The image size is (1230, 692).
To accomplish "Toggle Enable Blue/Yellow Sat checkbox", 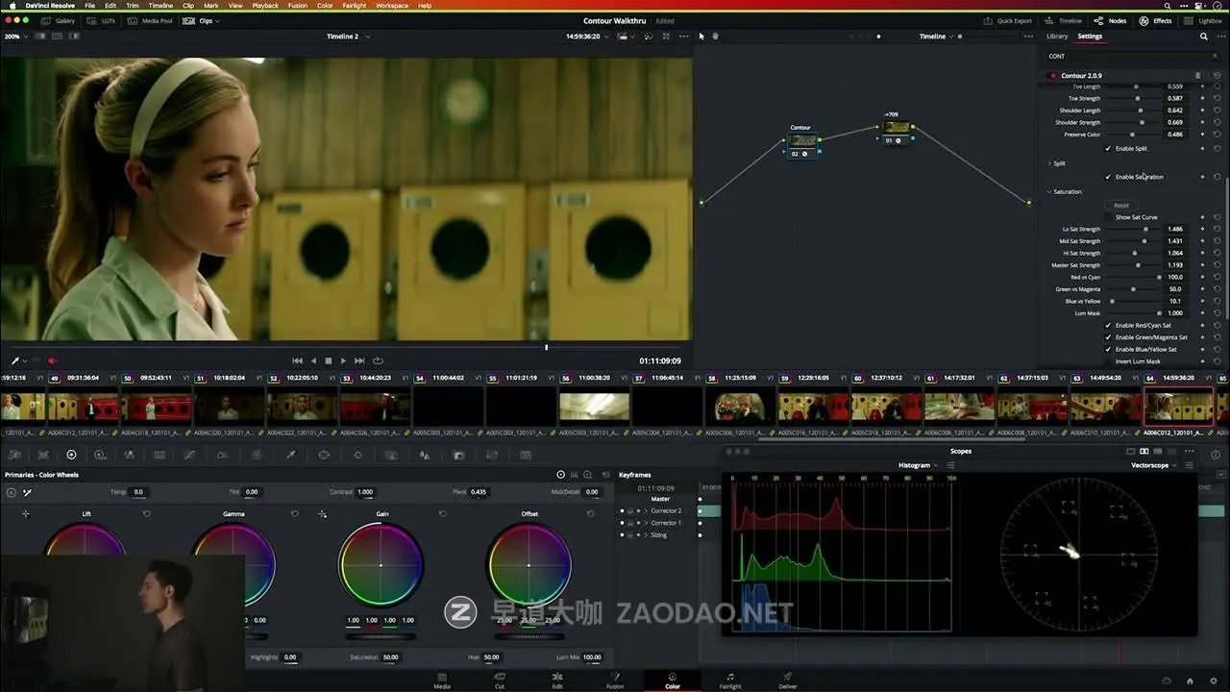I will pyautogui.click(x=1108, y=349).
